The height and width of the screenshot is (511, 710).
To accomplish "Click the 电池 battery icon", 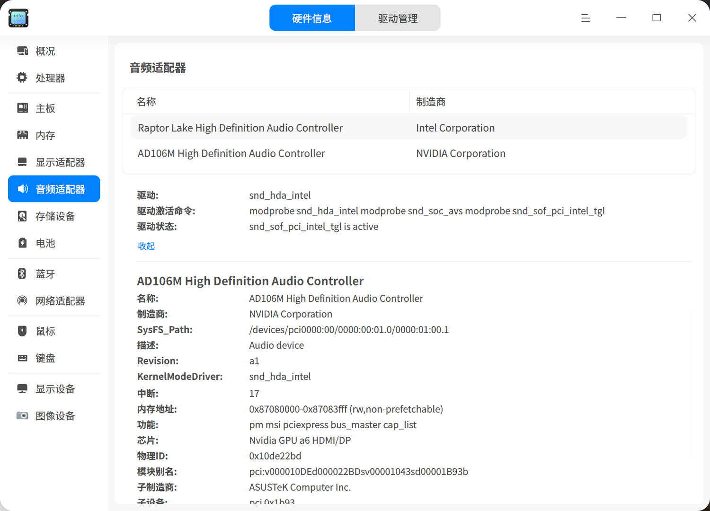I will (x=22, y=243).
